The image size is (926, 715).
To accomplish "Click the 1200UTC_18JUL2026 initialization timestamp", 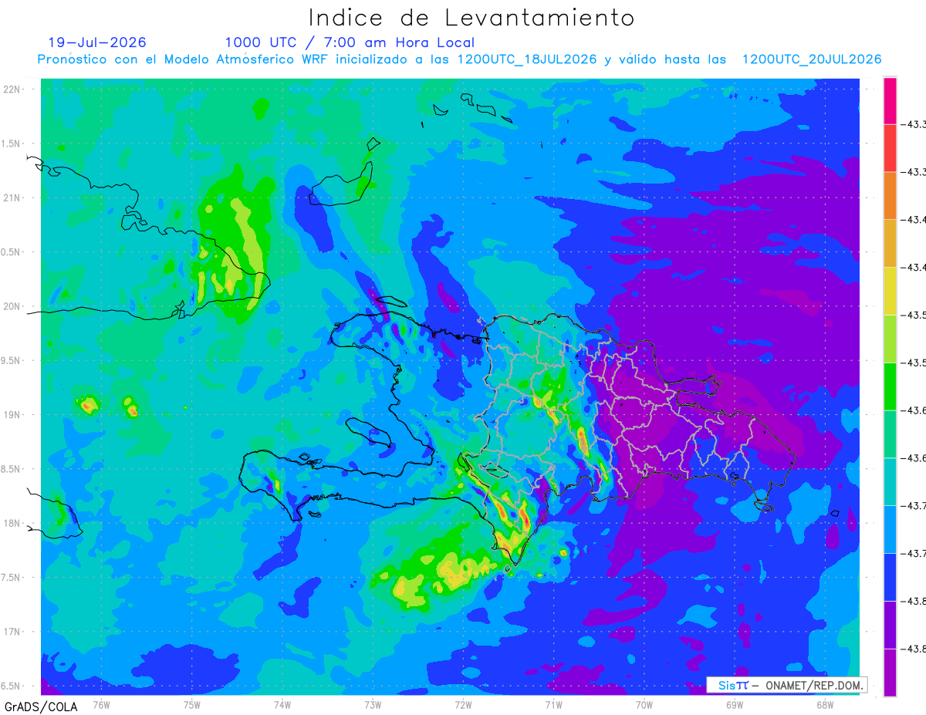I will click(x=527, y=59).
